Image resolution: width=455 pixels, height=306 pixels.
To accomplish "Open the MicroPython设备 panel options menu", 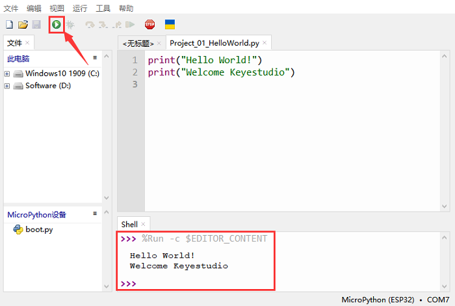I will coord(95,214).
